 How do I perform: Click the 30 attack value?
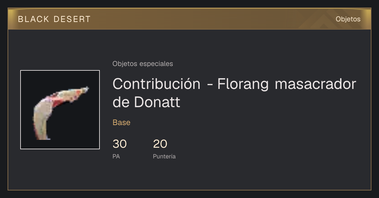[120, 144]
